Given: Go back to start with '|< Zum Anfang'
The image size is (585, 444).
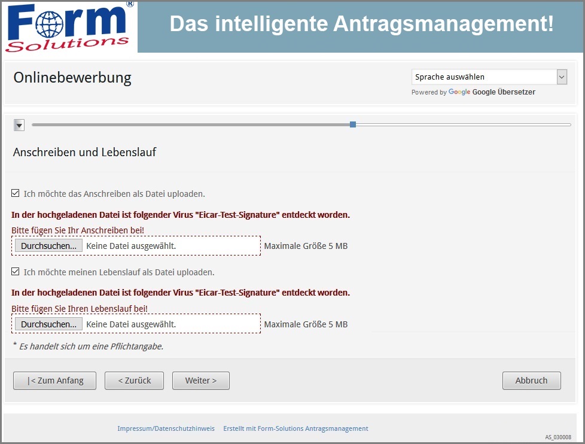Looking at the screenshot, I should [54, 381].
